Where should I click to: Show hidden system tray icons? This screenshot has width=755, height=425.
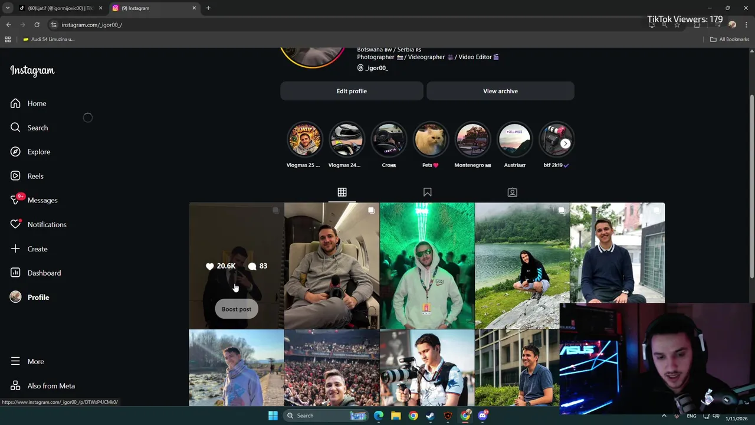click(x=664, y=416)
